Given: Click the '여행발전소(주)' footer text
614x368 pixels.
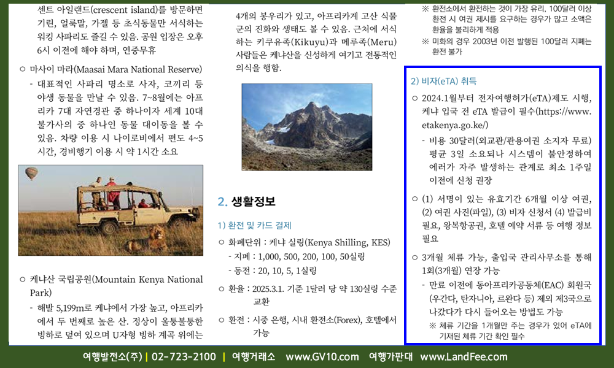Looking at the screenshot, I should click(x=112, y=357).
